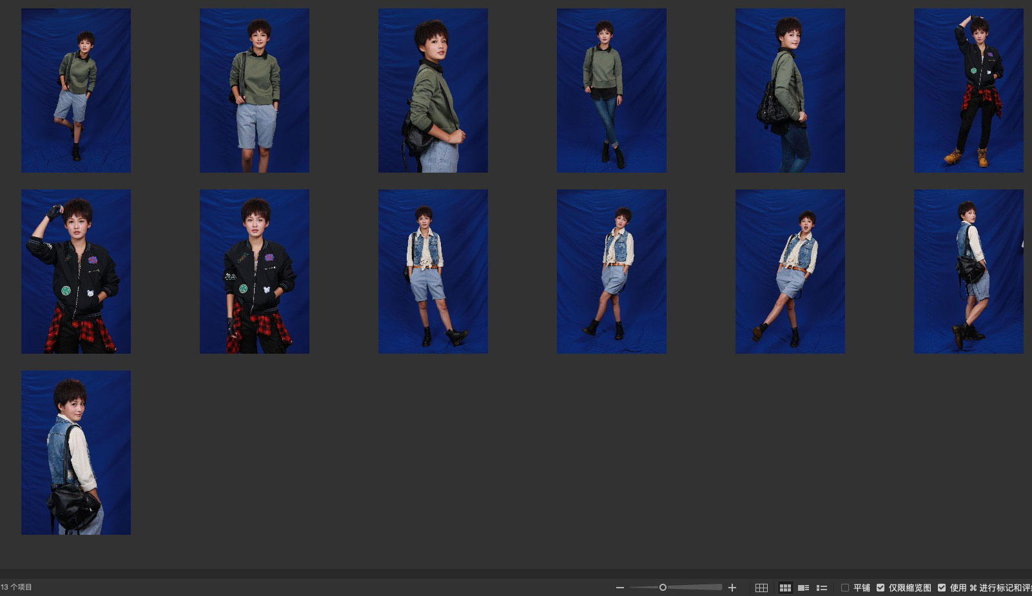The image size is (1032, 596).
Task: Select the green sweater with jeans full-body photo
Action: tap(612, 90)
